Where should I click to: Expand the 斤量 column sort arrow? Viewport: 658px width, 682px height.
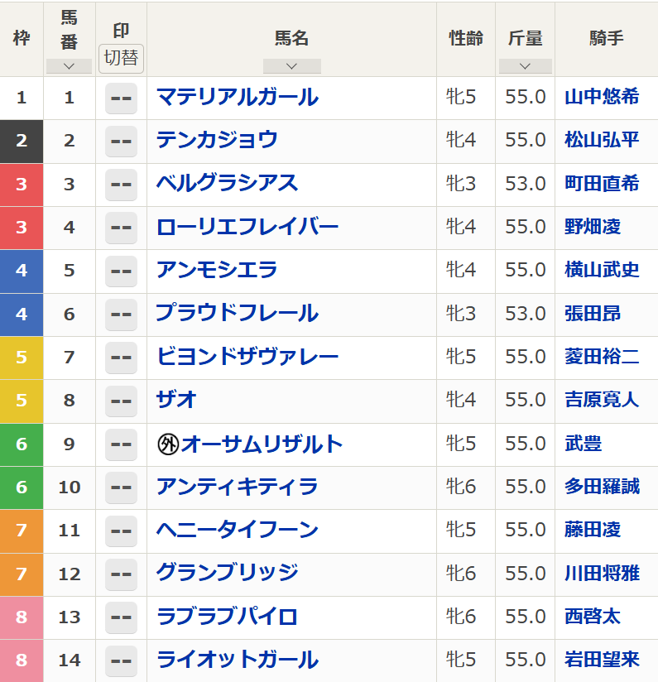coord(525,66)
